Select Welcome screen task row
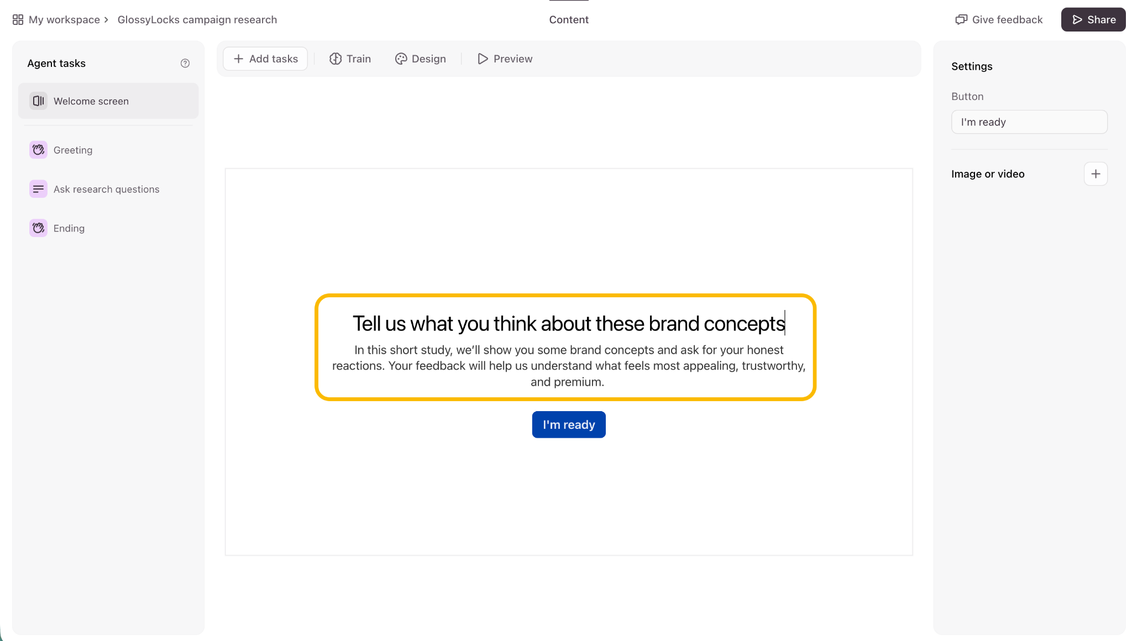1132x641 pixels. point(108,101)
